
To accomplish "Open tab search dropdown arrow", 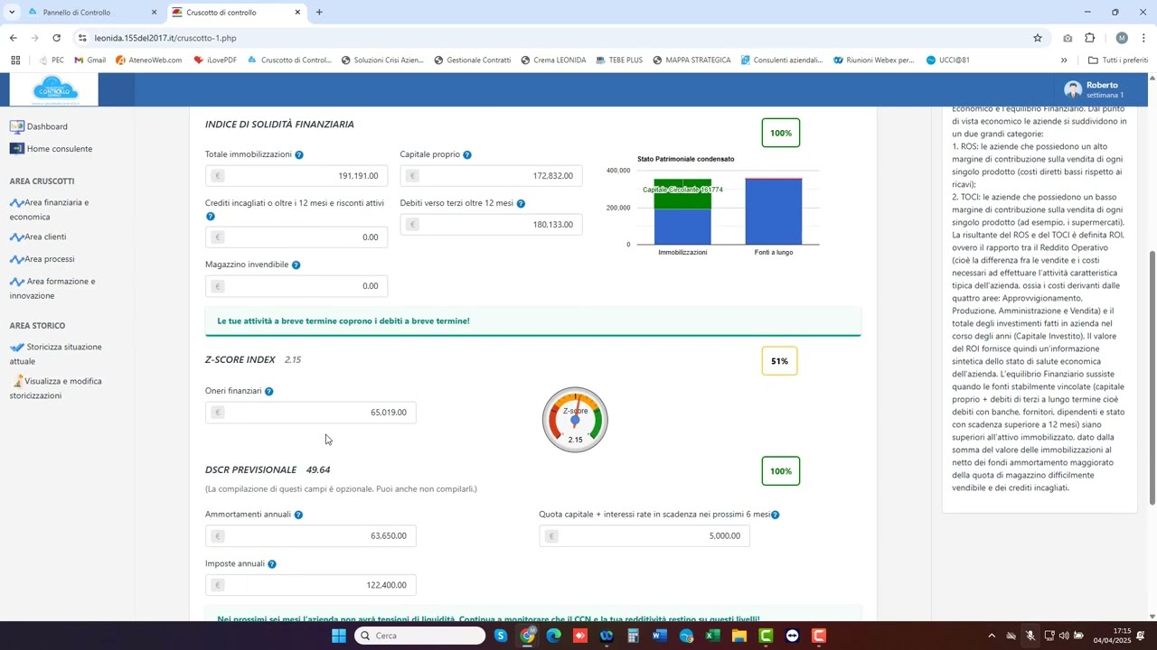I will (12, 13).
